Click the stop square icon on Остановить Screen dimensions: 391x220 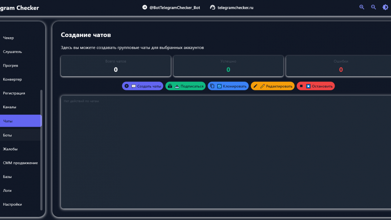[x=301, y=86]
